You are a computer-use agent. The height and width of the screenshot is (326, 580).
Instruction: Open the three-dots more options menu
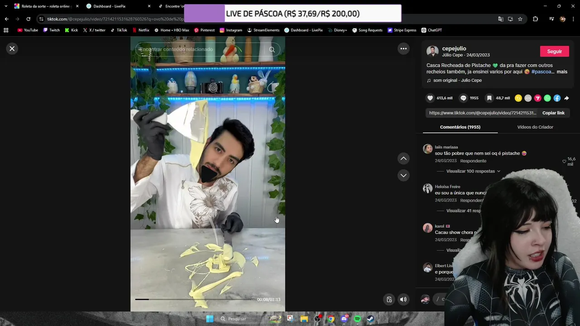pyautogui.click(x=403, y=48)
